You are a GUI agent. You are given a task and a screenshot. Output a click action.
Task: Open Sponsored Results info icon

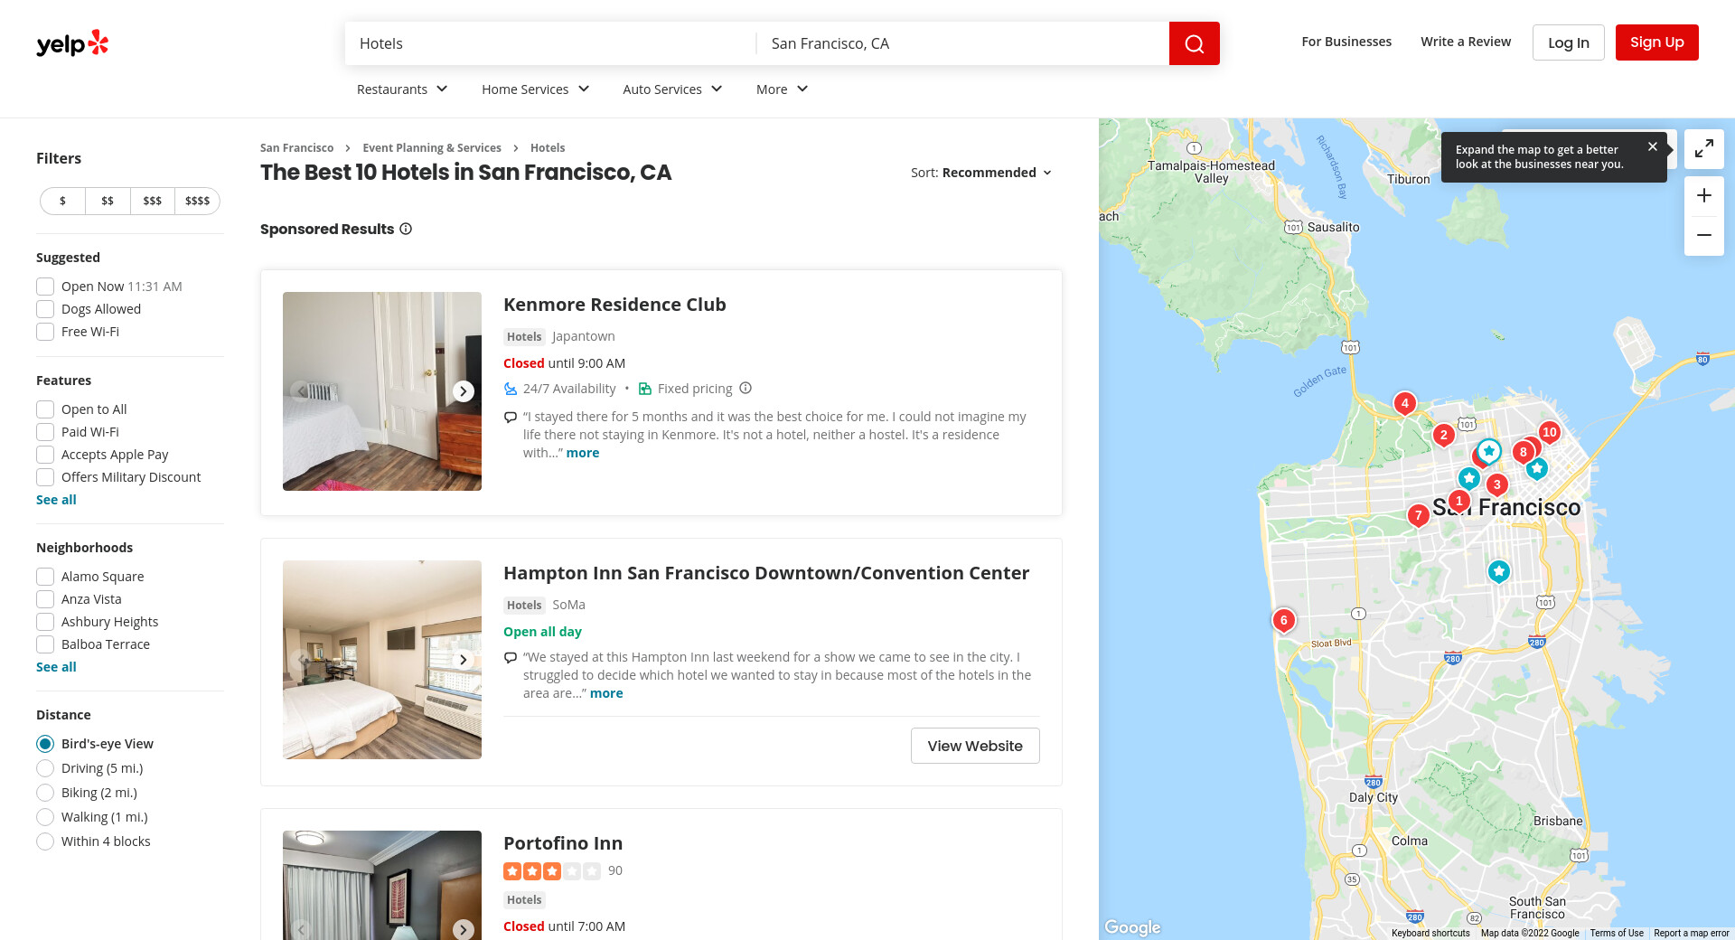(x=406, y=230)
